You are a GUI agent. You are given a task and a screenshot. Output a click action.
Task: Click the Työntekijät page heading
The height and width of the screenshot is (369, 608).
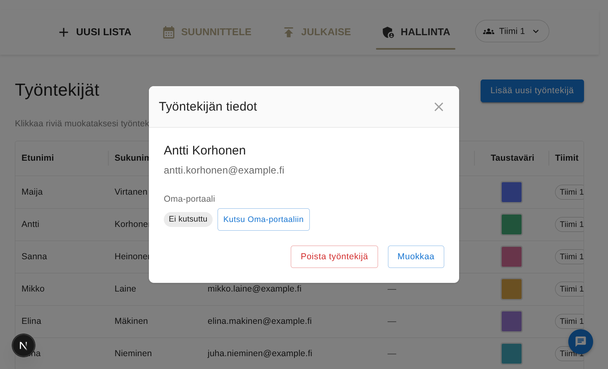57,90
